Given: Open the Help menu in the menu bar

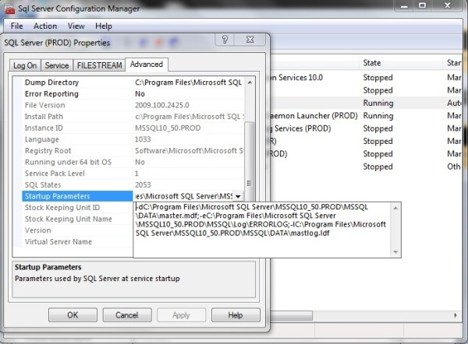Looking at the screenshot, I should point(104,26).
